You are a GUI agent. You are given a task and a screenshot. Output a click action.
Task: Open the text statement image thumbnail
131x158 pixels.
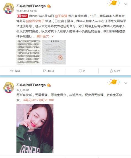(28, 52)
